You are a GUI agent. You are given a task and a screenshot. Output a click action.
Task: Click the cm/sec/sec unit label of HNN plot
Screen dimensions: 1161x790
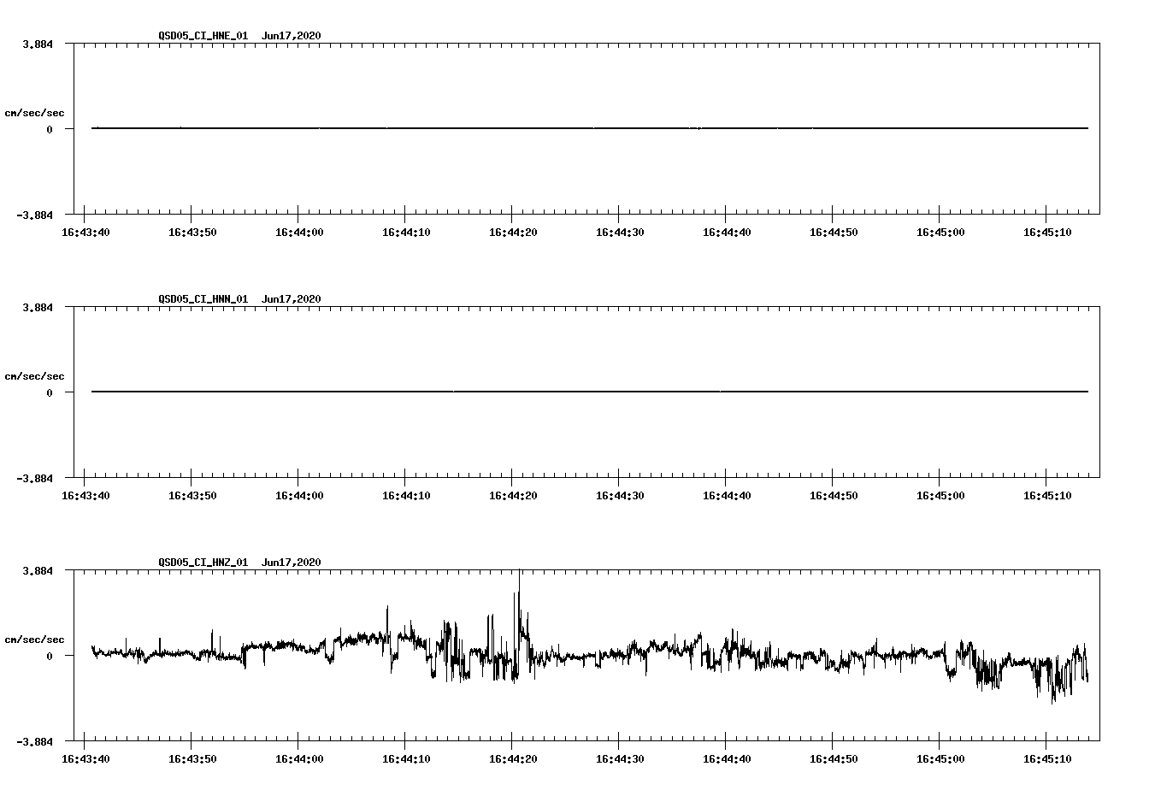point(34,376)
